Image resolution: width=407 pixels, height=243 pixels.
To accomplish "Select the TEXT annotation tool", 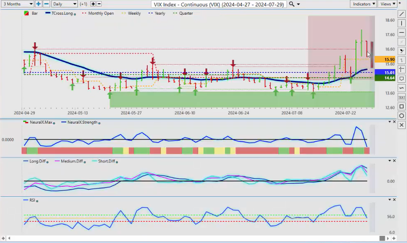I will (402, 97).
